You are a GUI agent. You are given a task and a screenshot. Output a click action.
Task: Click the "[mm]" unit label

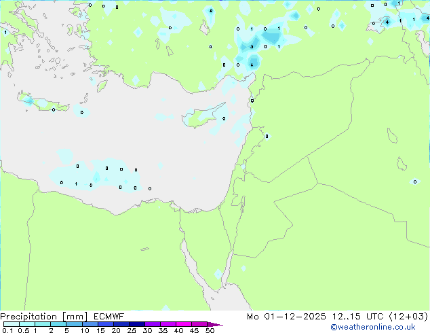[x=75, y=317]
